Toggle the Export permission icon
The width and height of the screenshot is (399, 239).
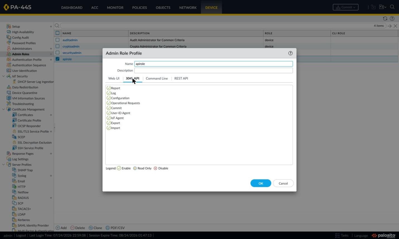[109, 123]
